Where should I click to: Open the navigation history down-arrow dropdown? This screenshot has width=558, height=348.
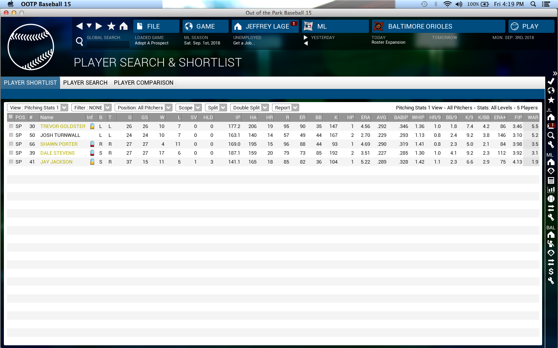point(89,26)
